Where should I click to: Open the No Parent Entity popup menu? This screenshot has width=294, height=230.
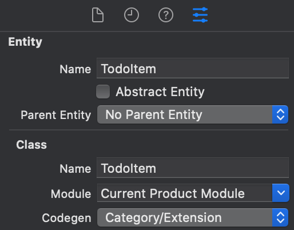coord(193,114)
